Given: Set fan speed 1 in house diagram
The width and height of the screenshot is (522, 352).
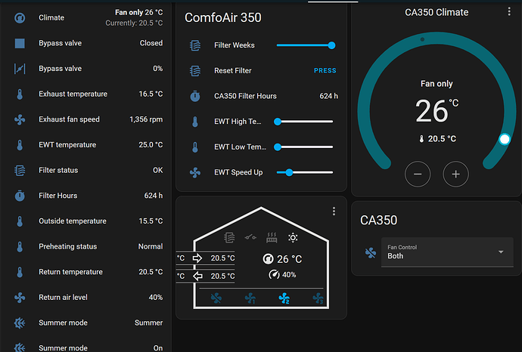Looking at the screenshot, I should [250, 298].
